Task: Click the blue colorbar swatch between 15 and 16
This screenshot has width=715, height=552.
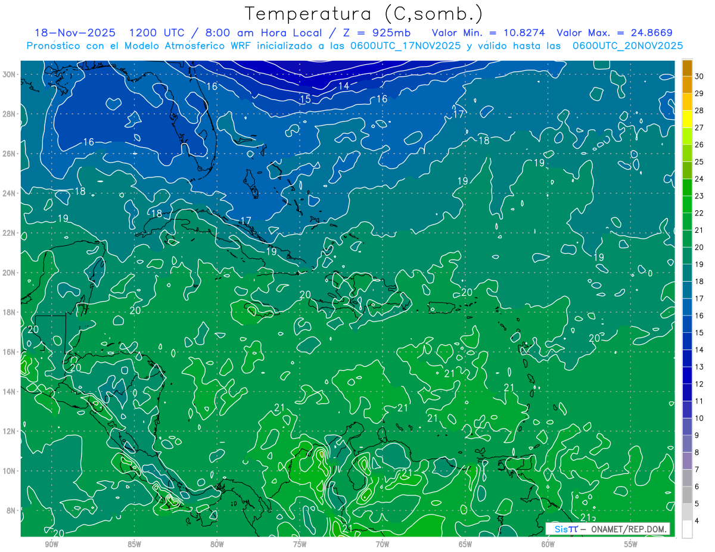Action: (687, 324)
